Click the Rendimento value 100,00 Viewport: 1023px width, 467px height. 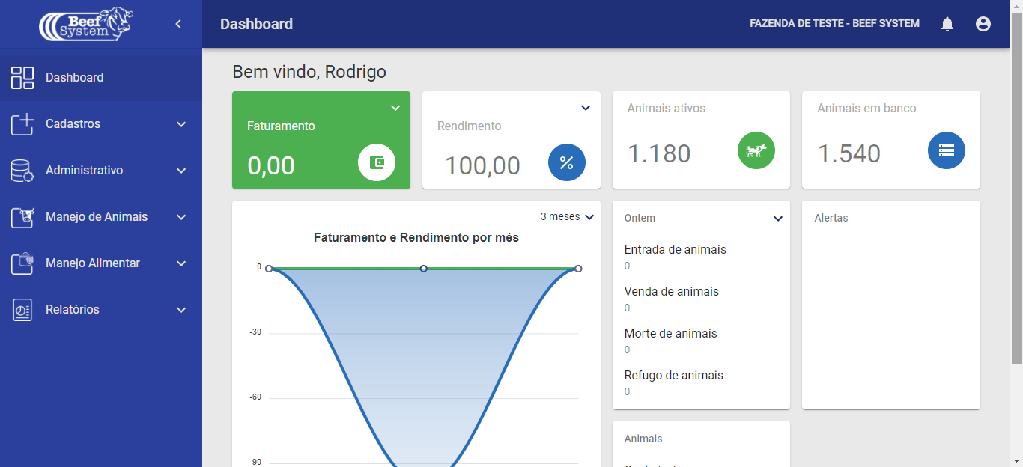click(483, 165)
